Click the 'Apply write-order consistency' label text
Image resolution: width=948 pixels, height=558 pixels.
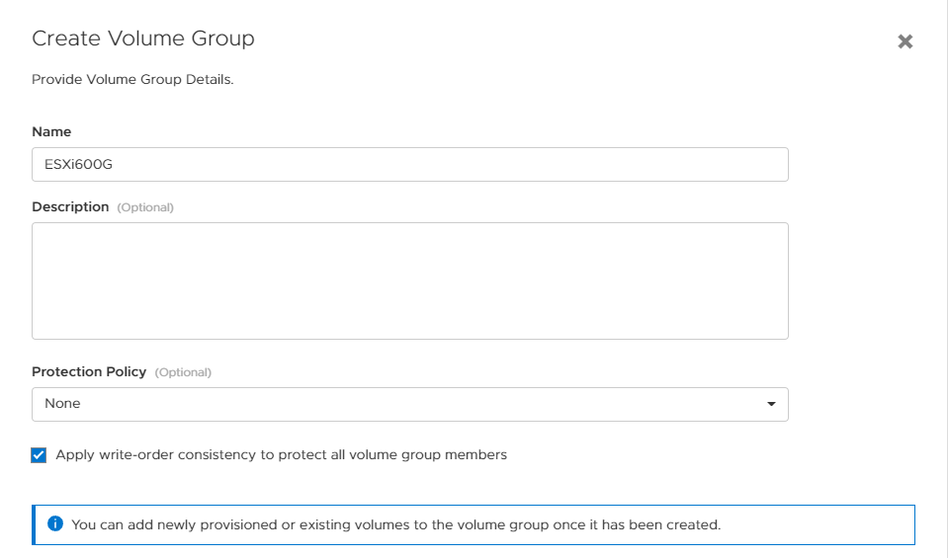(281, 455)
